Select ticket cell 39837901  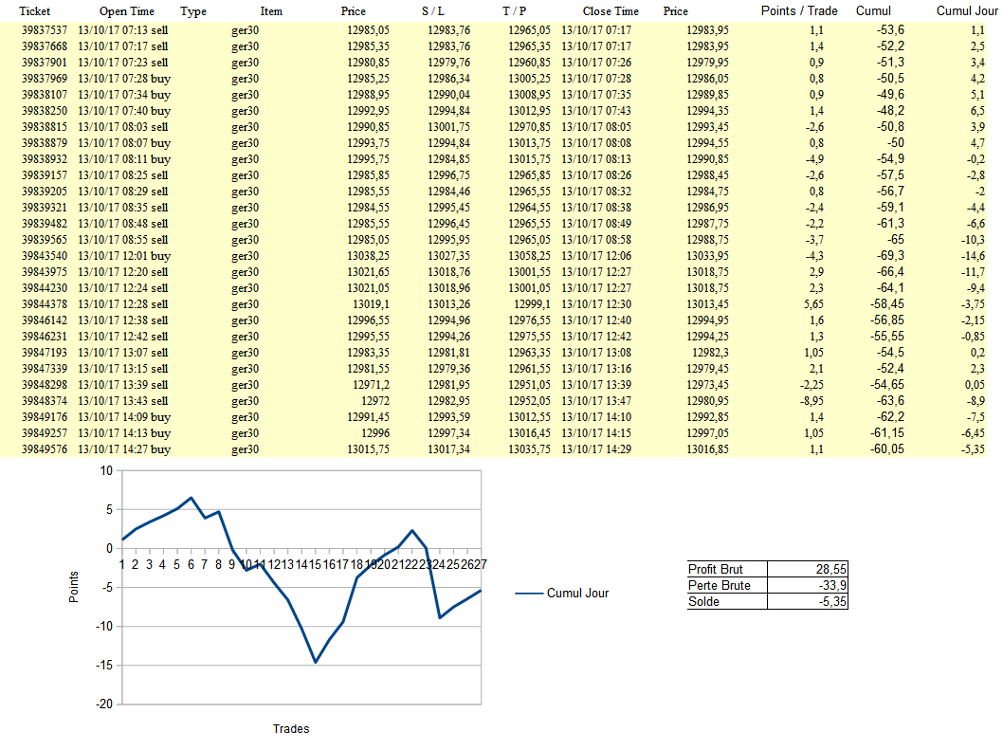[45, 62]
